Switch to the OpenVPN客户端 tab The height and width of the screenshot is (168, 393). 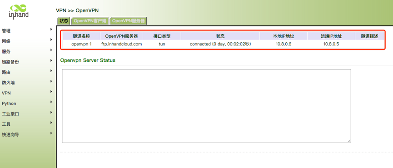90,21
